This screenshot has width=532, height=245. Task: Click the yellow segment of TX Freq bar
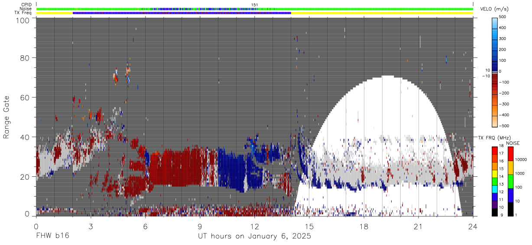pos(381,13)
